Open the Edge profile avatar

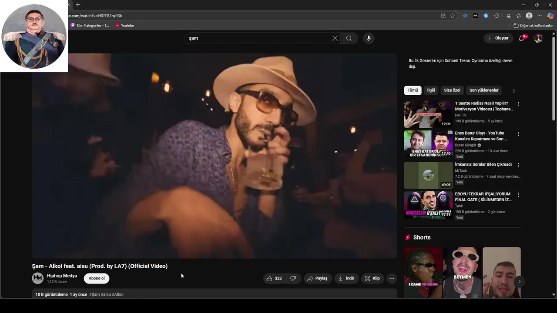pos(529,16)
